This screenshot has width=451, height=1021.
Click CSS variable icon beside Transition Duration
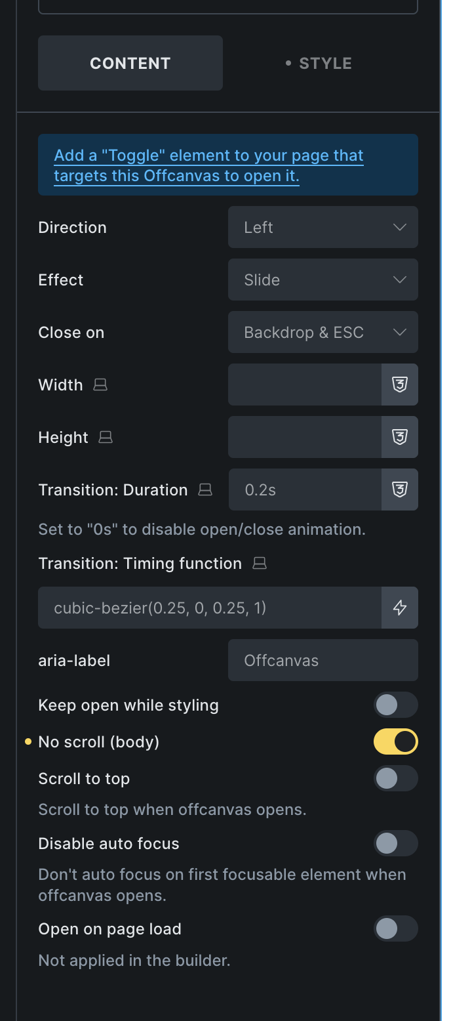click(400, 490)
